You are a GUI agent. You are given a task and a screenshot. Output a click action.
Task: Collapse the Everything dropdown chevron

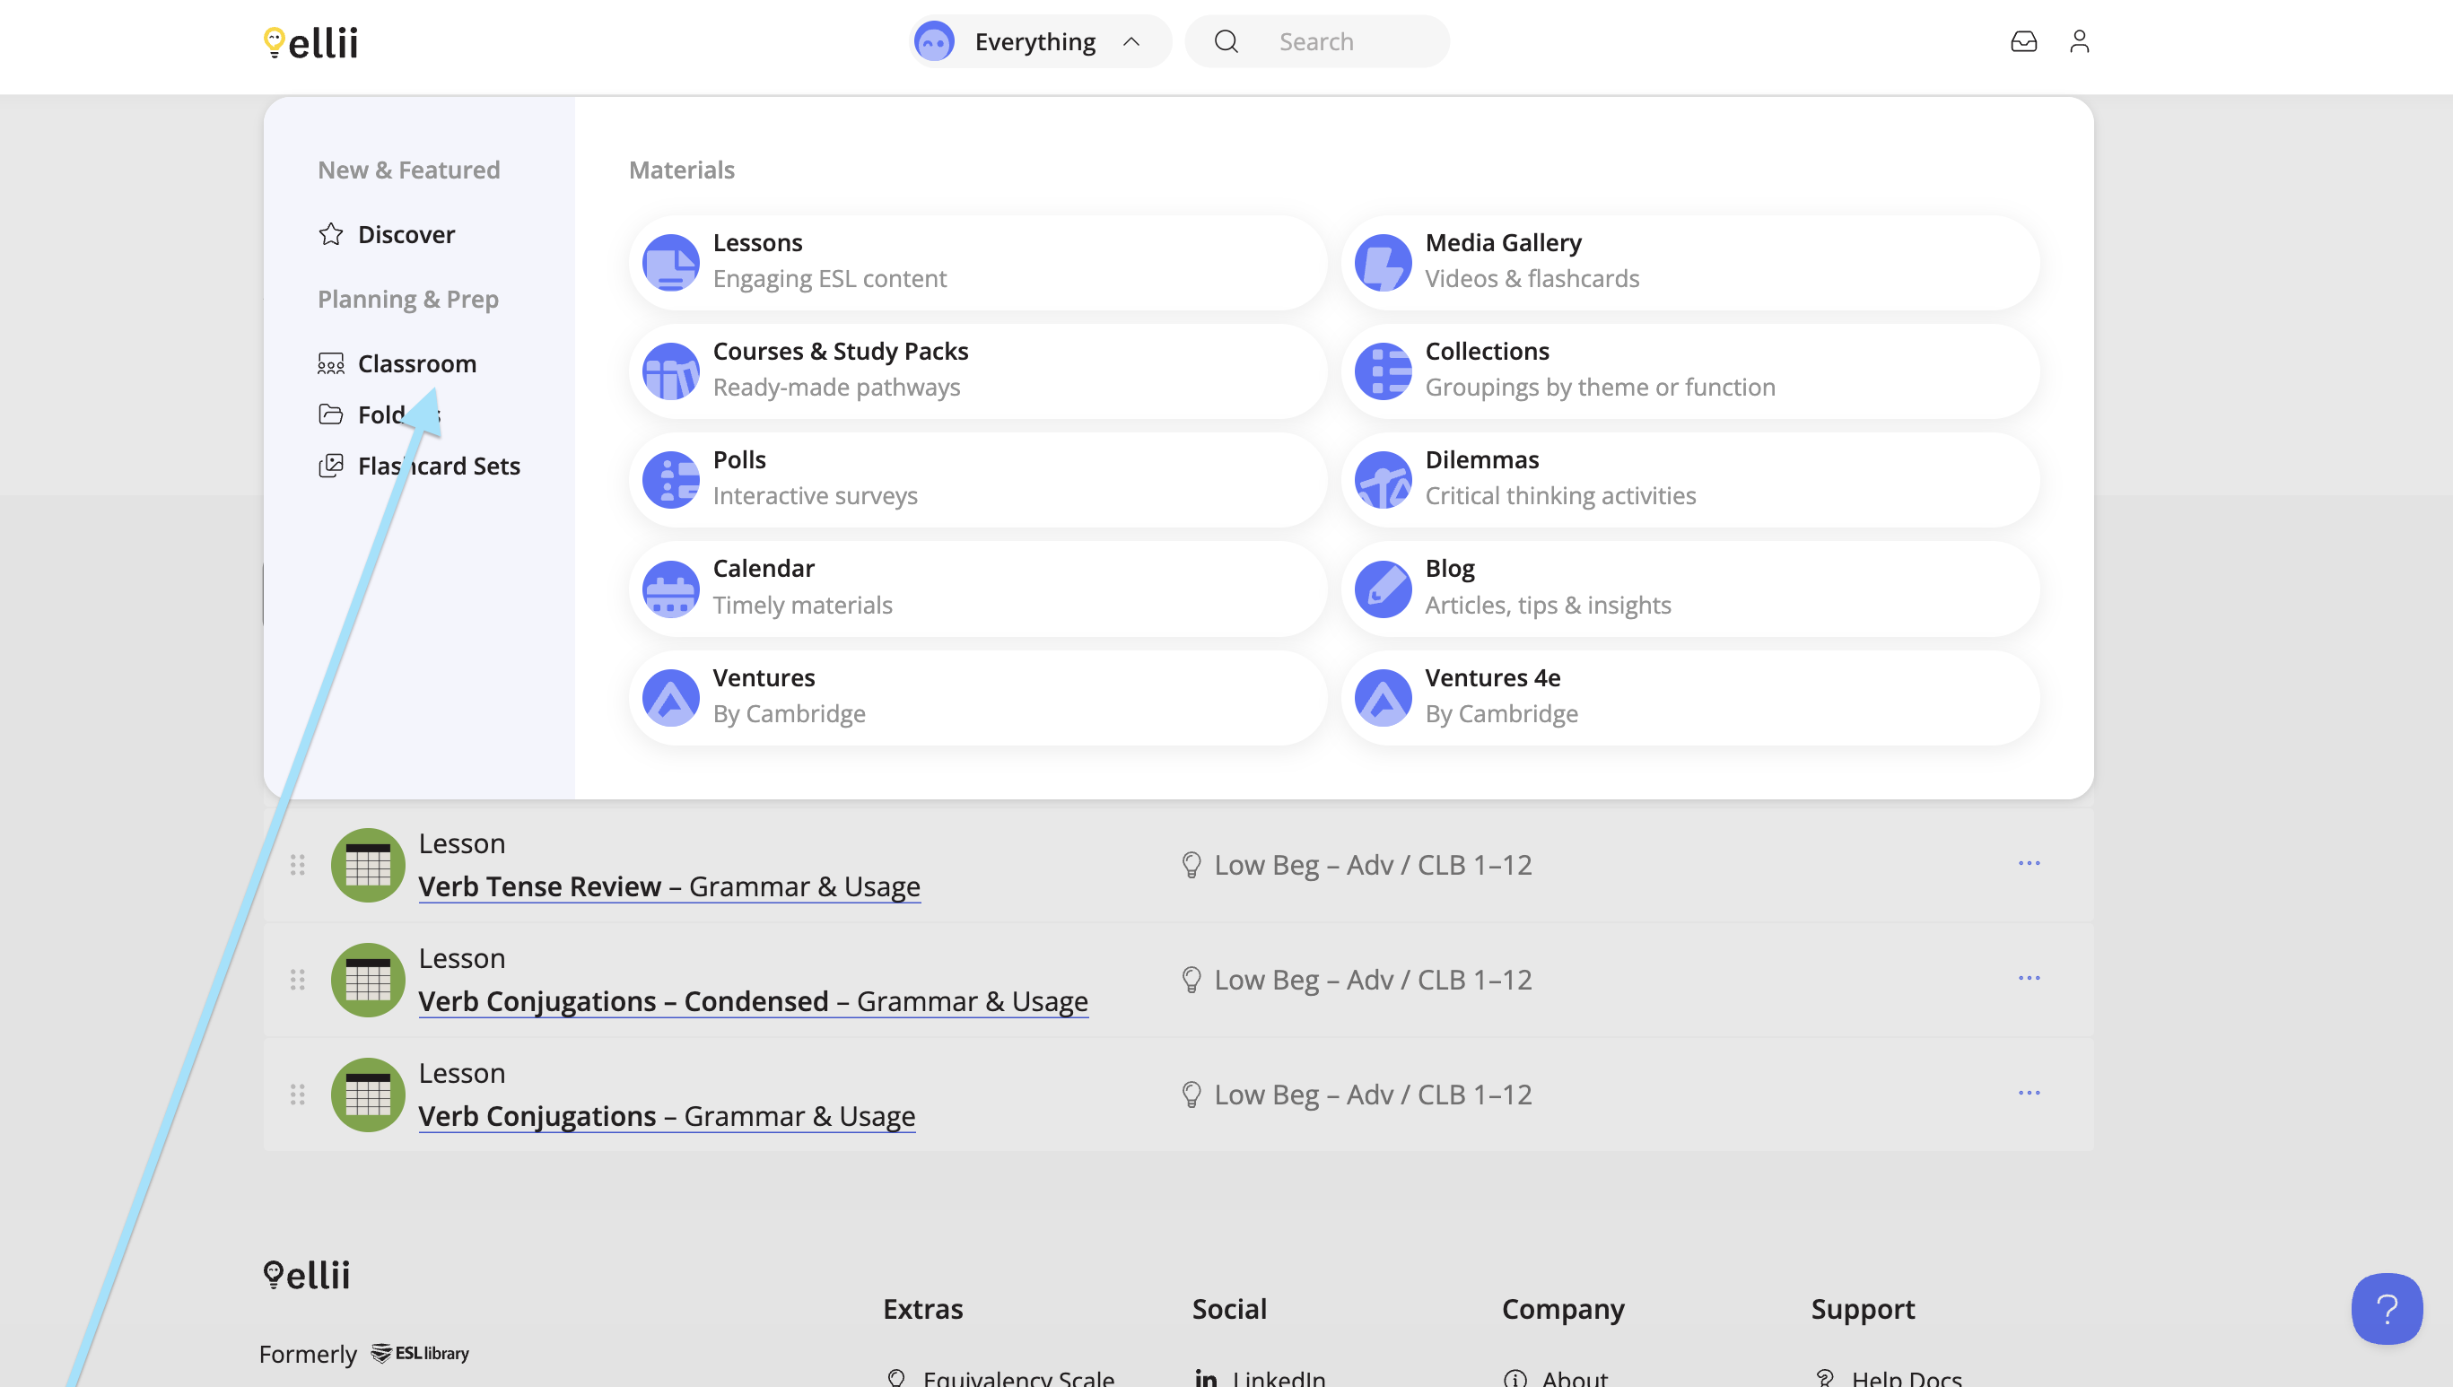click(x=1131, y=41)
